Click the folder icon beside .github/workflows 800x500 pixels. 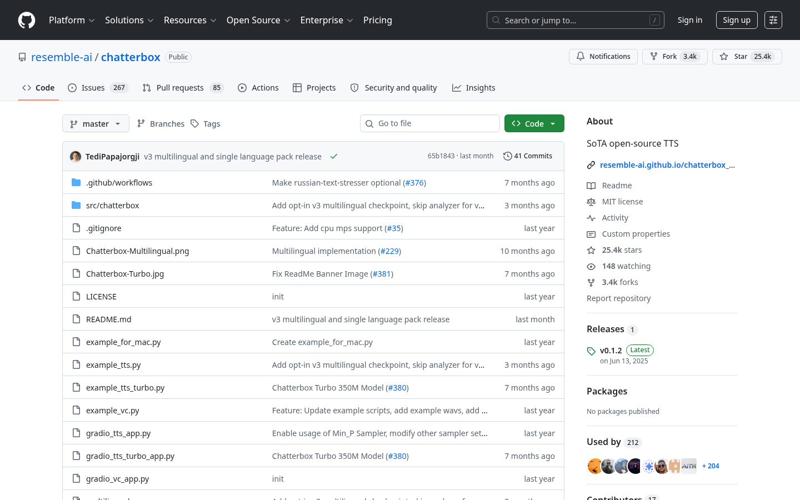click(76, 182)
